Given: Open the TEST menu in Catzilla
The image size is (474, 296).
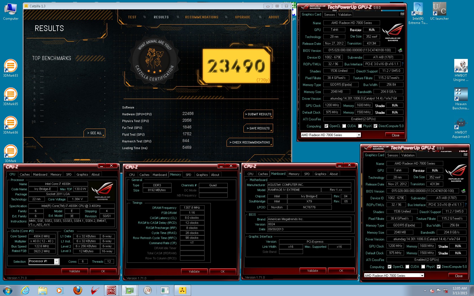Looking at the screenshot, I should pos(132,17).
